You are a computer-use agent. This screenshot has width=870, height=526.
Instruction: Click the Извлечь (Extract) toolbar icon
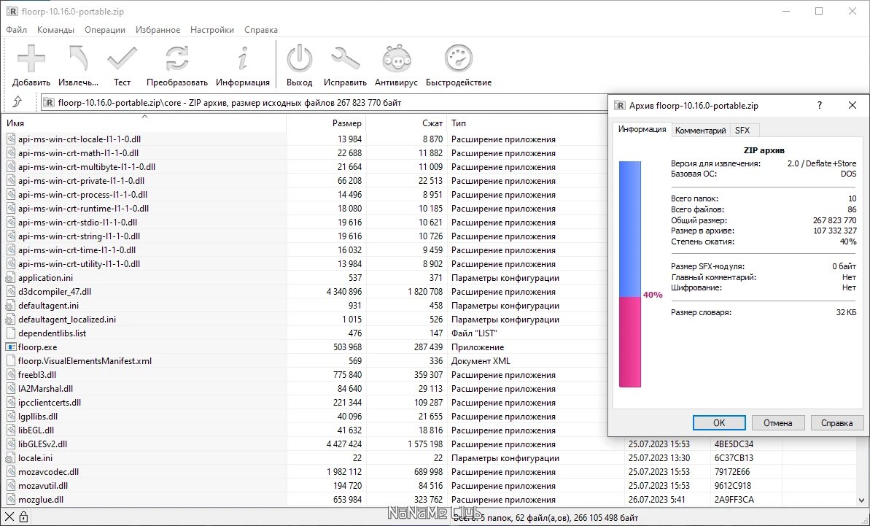(78, 58)
